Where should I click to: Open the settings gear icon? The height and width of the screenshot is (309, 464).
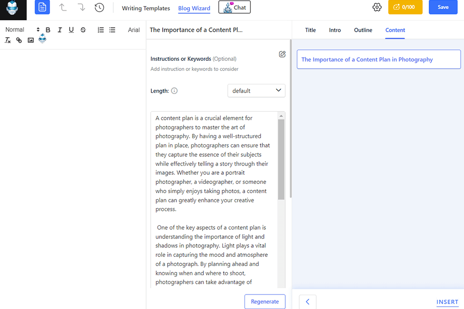click(377, 7)
